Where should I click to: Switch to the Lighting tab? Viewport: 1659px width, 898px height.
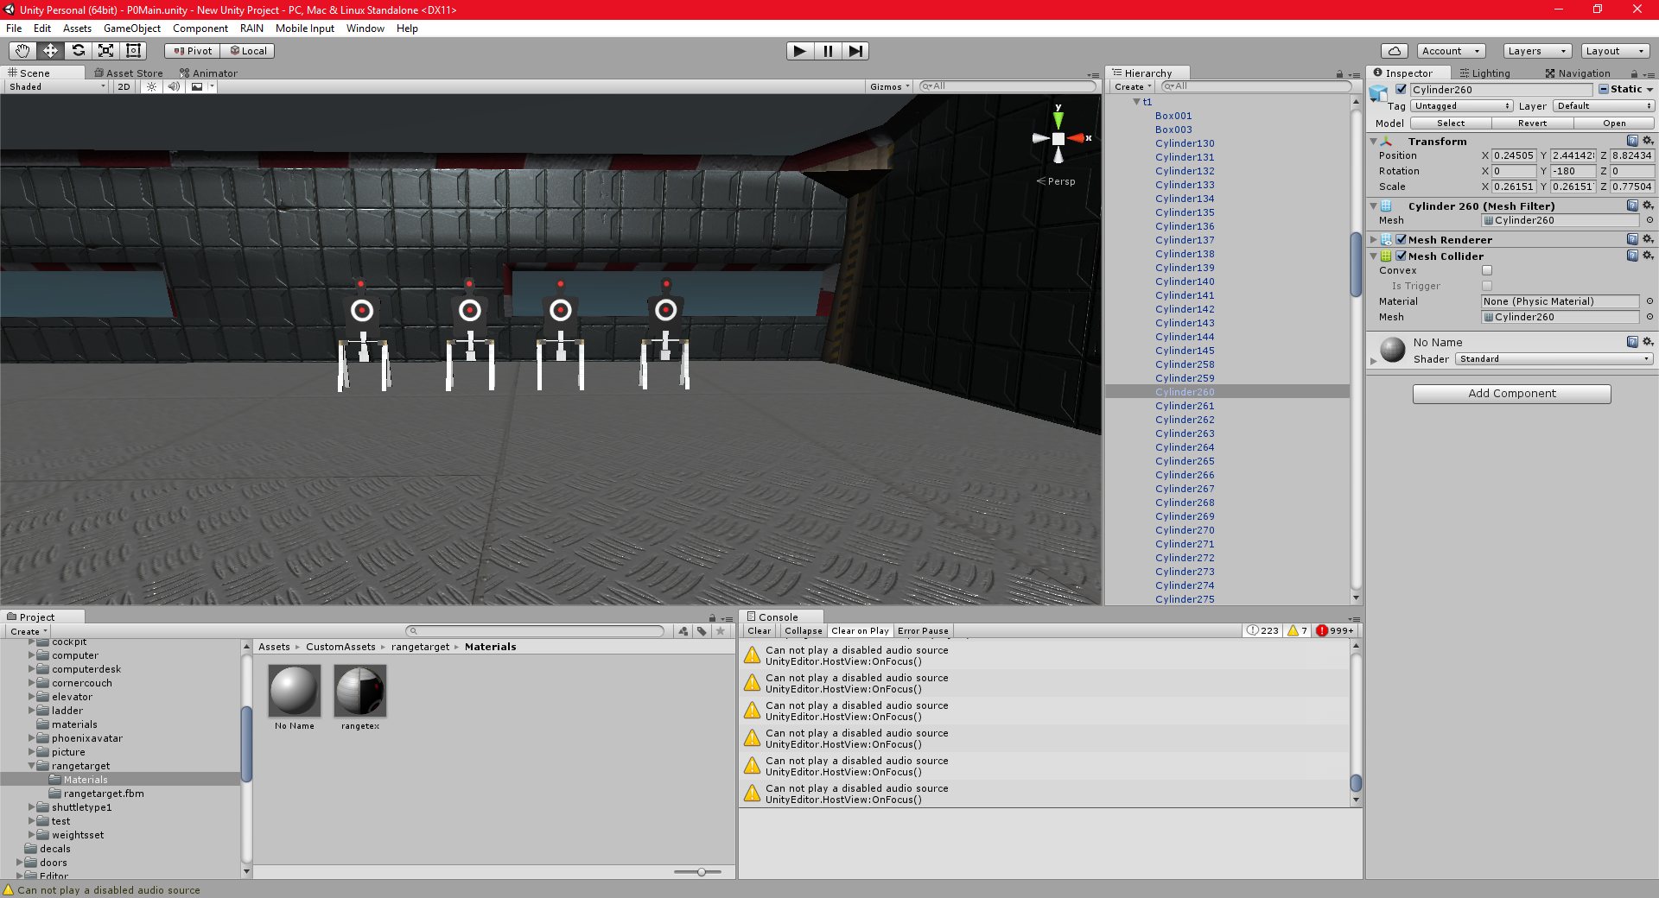(1484, 73)
